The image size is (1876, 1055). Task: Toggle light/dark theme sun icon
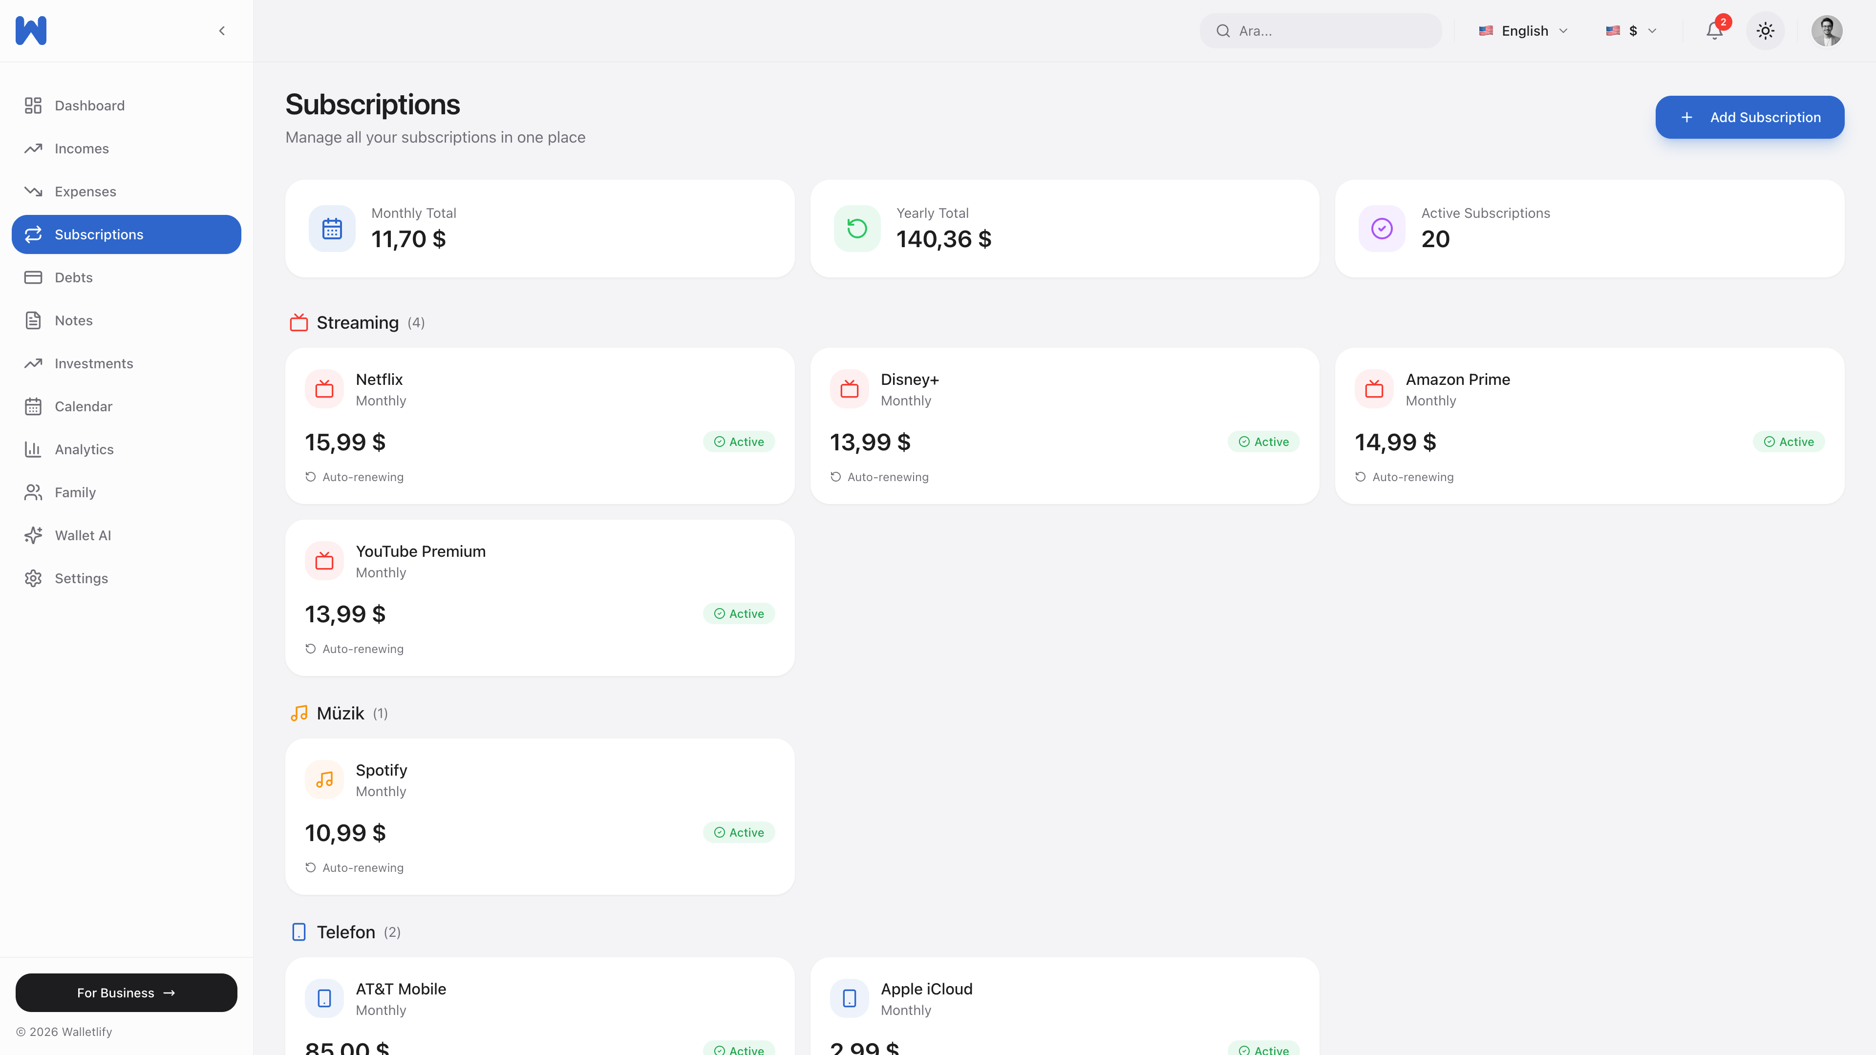coord(1765,31)
